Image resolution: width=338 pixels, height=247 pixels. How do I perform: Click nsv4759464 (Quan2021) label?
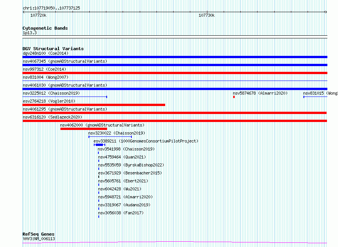point(122,157)
